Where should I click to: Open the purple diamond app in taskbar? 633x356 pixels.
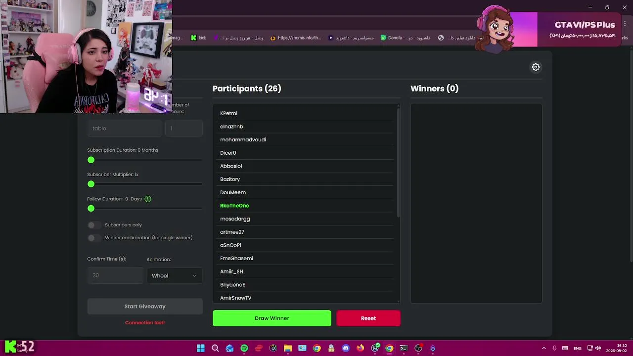[x=433, y=348]
